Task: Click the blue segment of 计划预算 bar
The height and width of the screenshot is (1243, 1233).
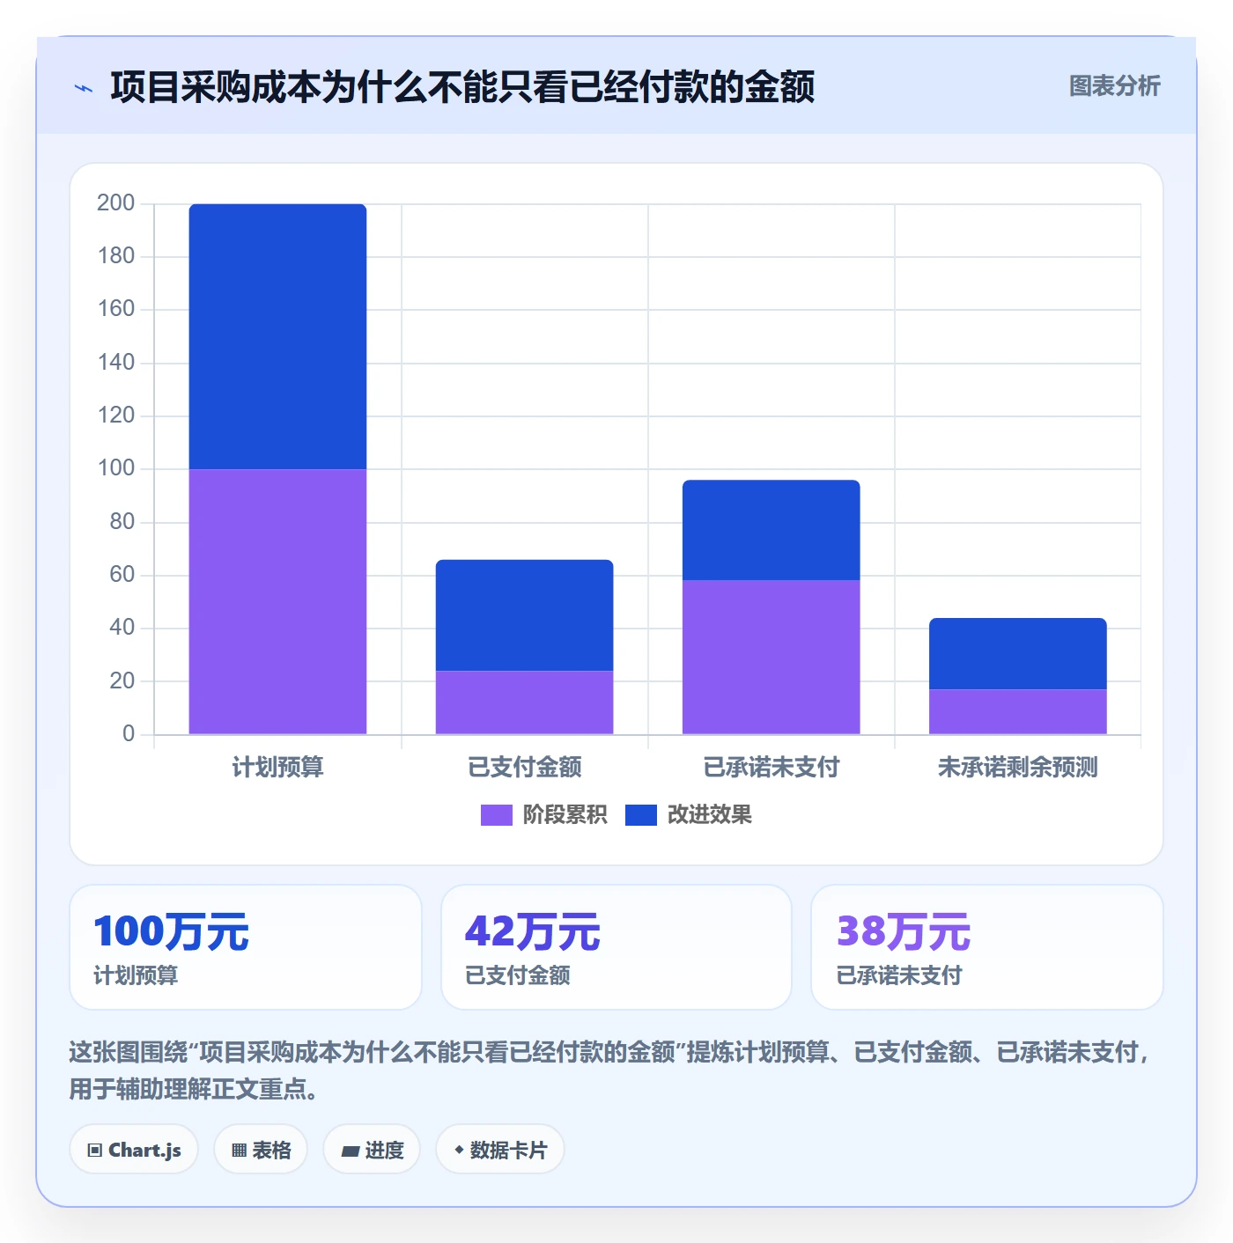Action: point(277,336)
